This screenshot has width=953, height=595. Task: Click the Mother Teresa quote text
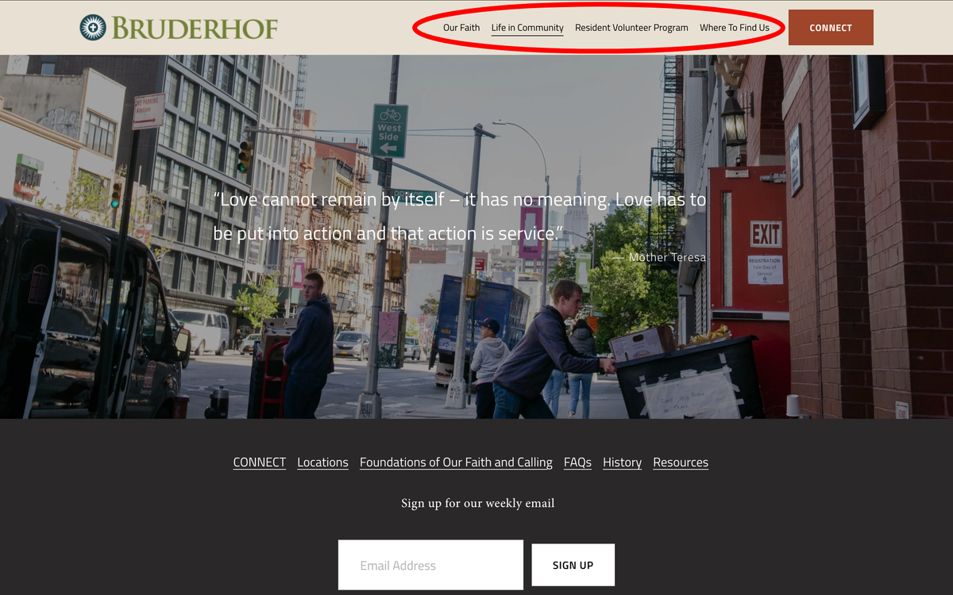[461, 217]
